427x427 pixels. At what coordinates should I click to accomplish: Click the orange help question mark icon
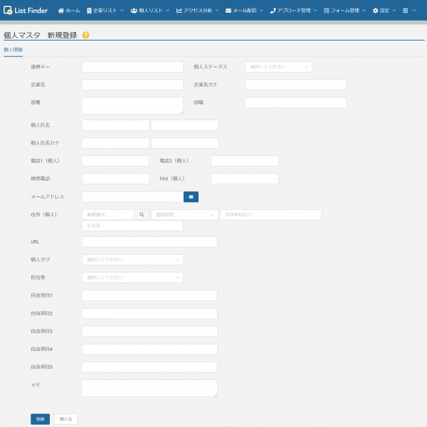pyautogui.click(x=86, y=35)
